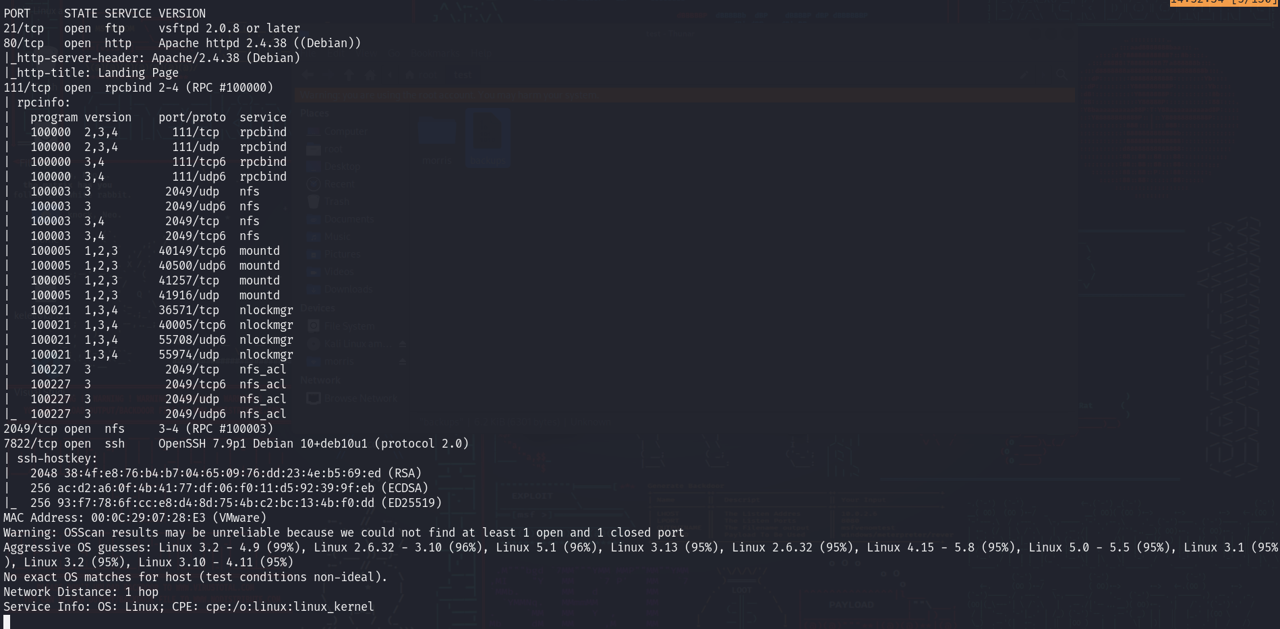Image resolution: width=1280 pixels, height=629 pixels.
Task: Open the Help menu of file manager
Action: pyautogui.click(x=481, y=53)
